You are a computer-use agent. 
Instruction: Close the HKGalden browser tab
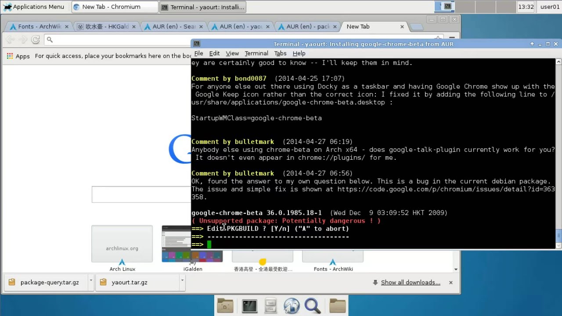(134, 26)
